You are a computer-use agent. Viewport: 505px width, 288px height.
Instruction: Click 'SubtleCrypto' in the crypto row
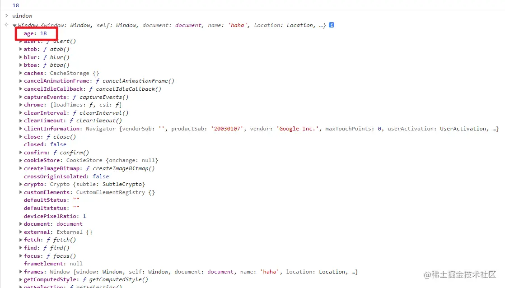[x=122, y=184]
